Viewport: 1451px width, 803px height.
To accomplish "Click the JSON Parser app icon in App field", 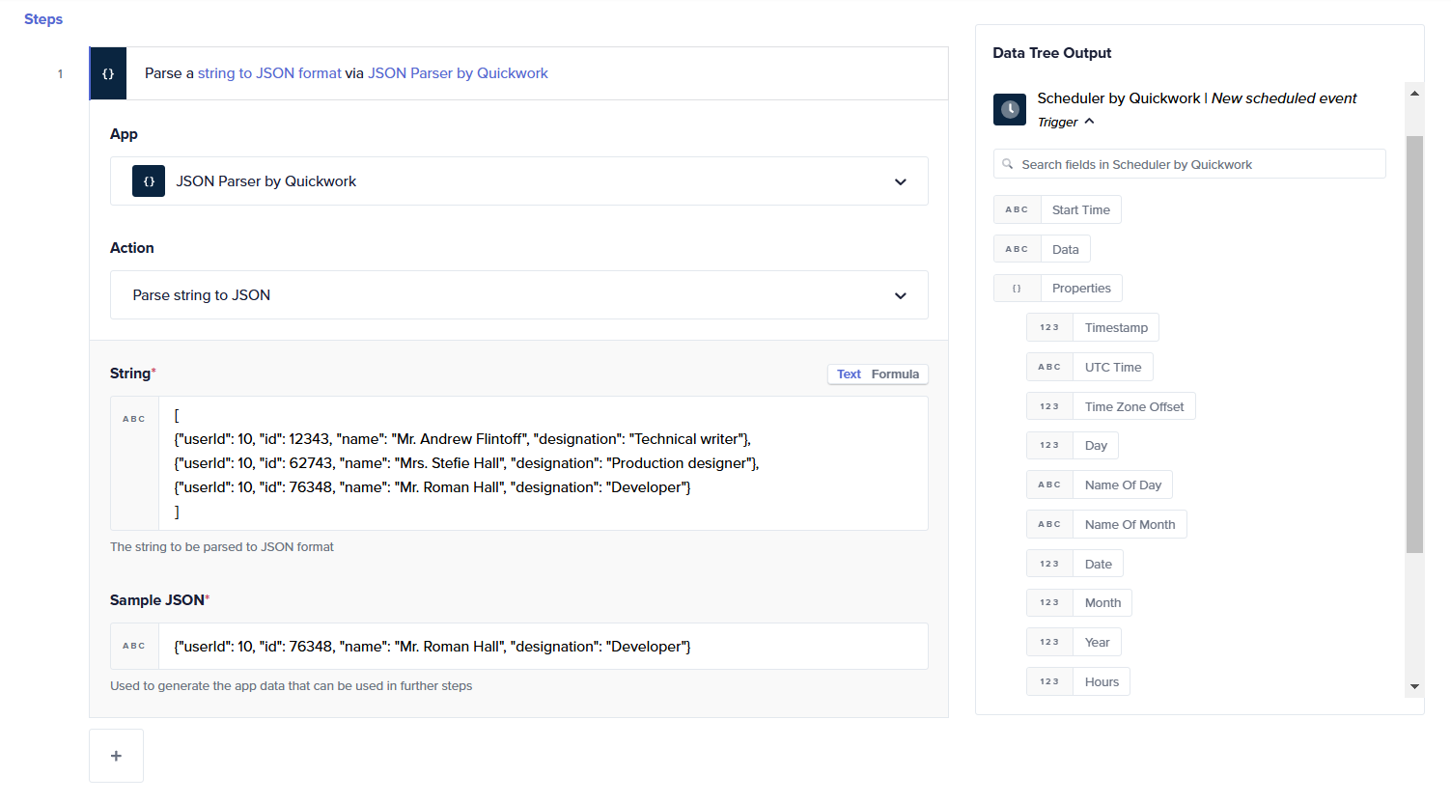I will tap(149, 181).
